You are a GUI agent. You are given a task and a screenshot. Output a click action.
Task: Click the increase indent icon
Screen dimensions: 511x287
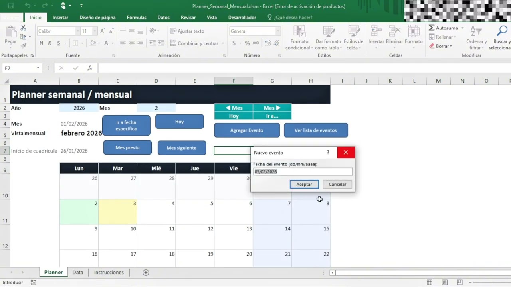pyautogui.click(x=161, y=43)
